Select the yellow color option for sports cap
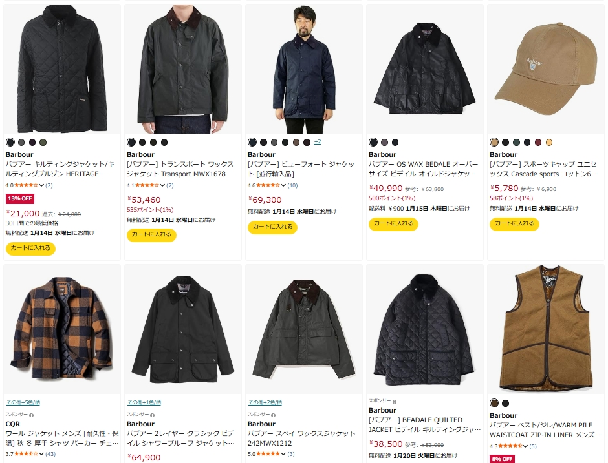The width and height of the screenshot is (608, 463). pos(549,142)
